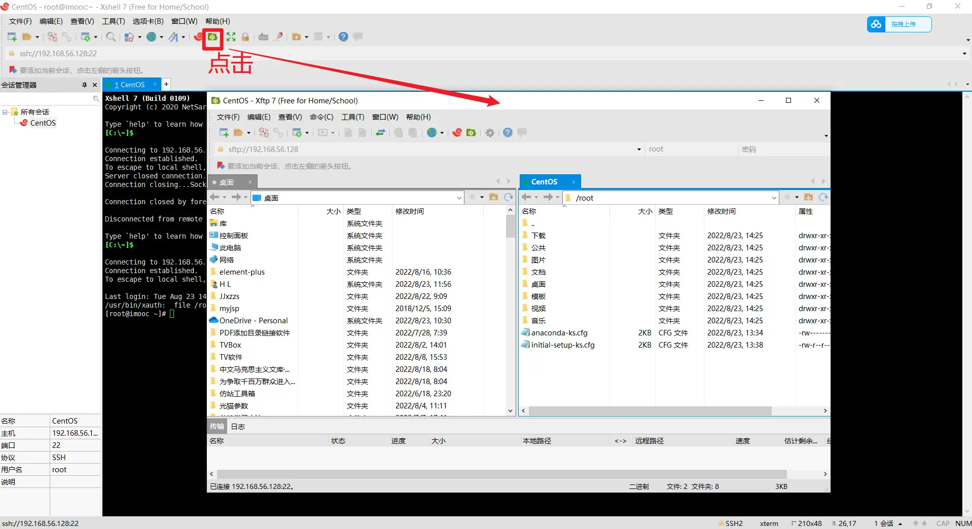Viewport: 972px width, 529px height.
Task: Click the transfer direction arrows icon in Xftp
Action: pyautogui.click(x=380, y=133)
